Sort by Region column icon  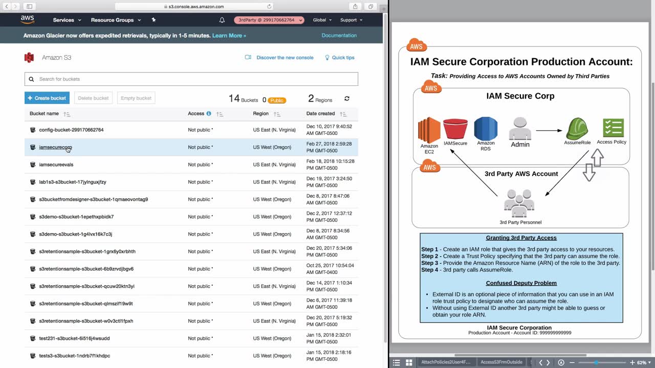[277, 114]
